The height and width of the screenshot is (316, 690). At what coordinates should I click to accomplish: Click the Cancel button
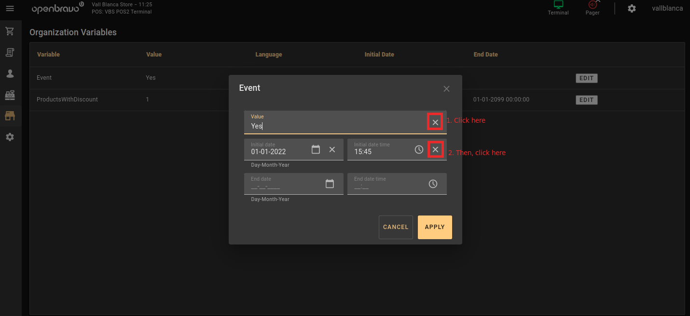click(x=396, y=227)
